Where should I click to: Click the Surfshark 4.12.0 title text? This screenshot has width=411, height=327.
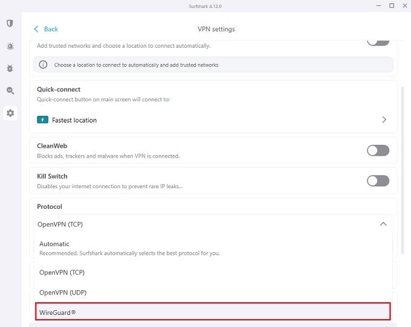point(205,6)
